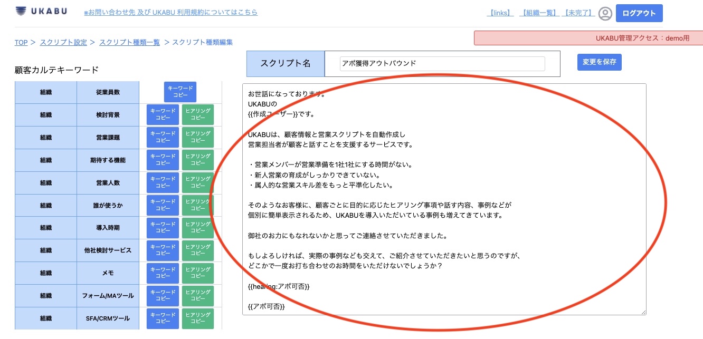Image resolution: width=703 pixels, height=339 pixels.
Task: Click キーワードコピー for 従業員数
Action: coord(180,92)
